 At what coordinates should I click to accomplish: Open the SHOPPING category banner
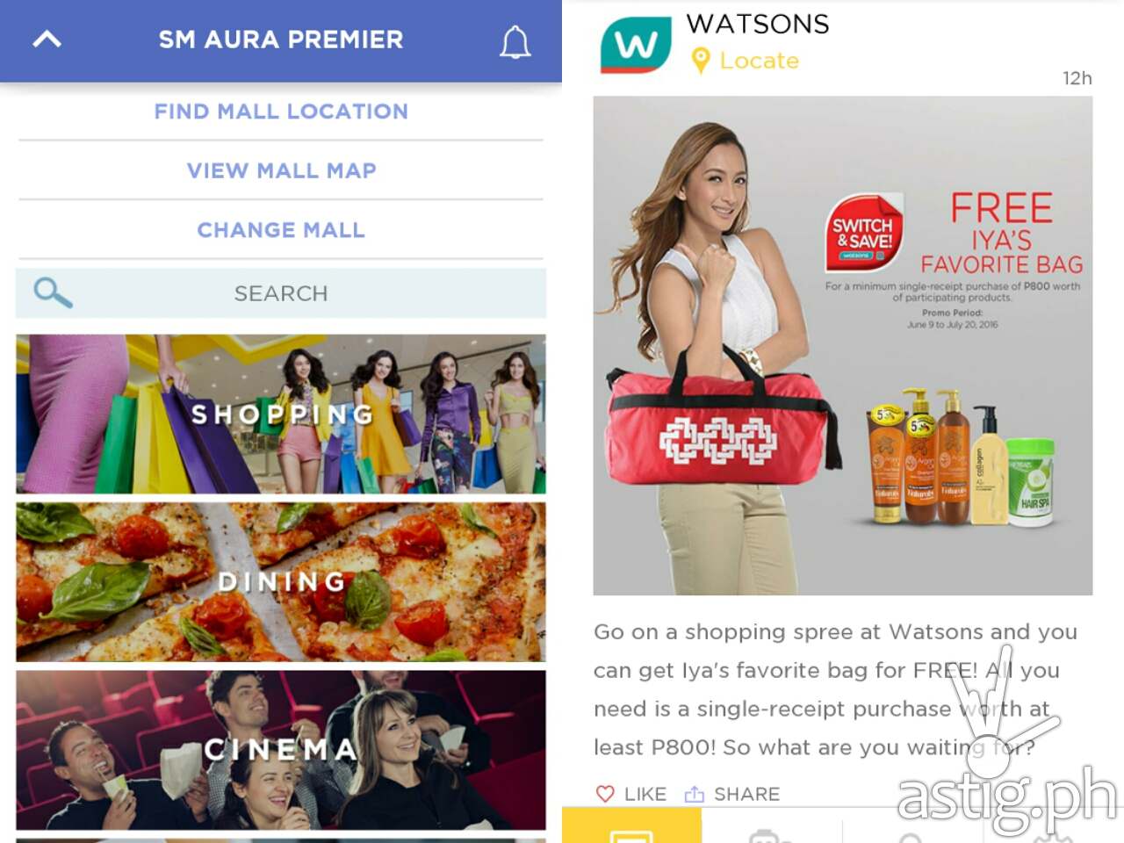281,414
